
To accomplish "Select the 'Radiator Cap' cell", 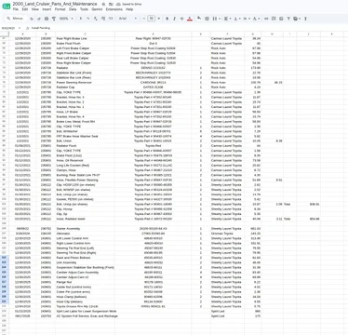I will coord(85,87).
